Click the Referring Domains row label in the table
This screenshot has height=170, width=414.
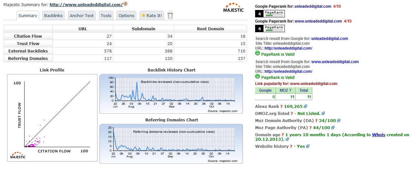pyautogui.click(x=28, y=58)
